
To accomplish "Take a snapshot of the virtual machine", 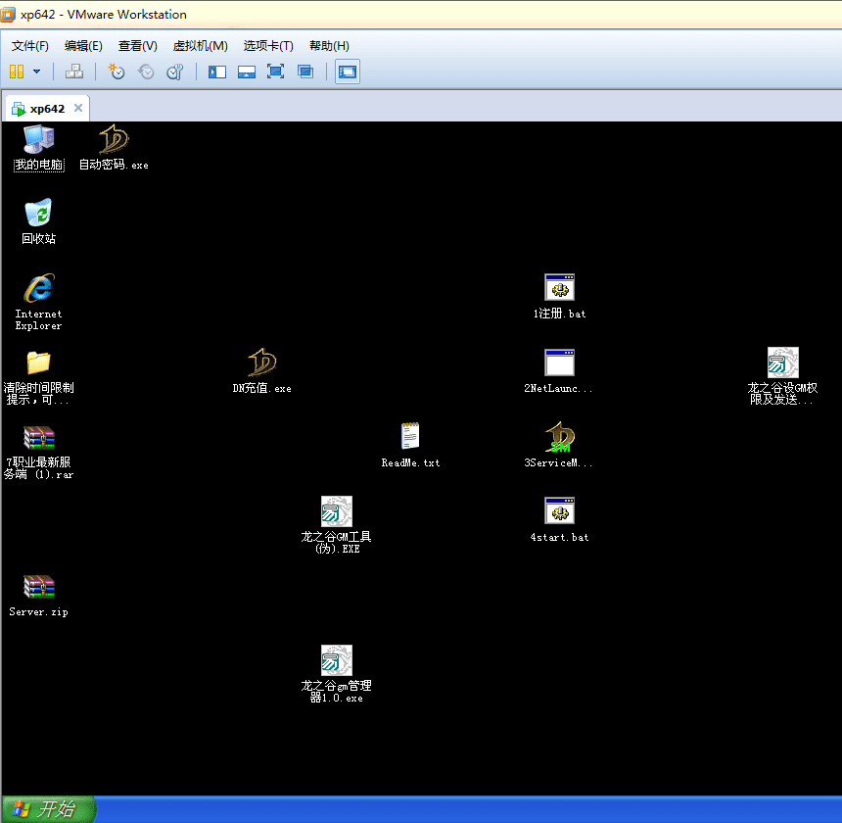I will pyautogui.click(x=117, y=72).
